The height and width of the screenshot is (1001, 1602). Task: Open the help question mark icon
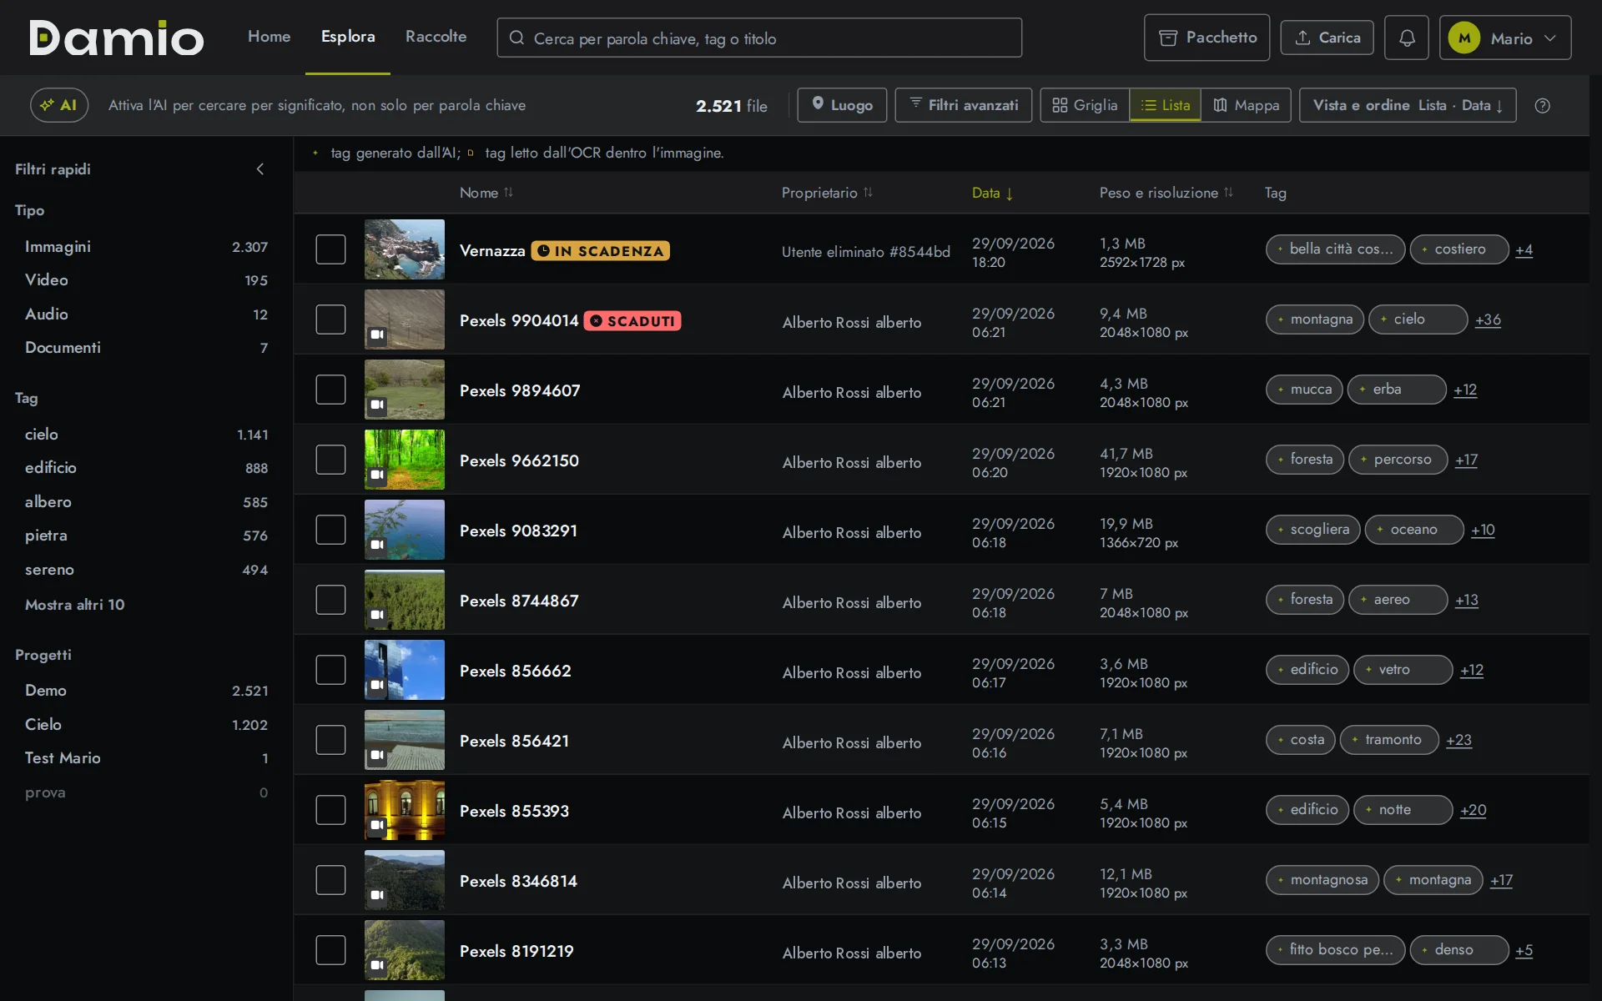[1542, 106]
